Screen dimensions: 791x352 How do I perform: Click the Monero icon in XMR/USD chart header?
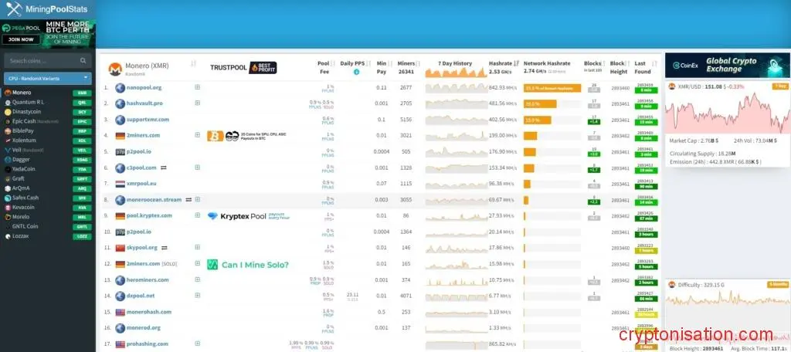click(x=672, y=86)
